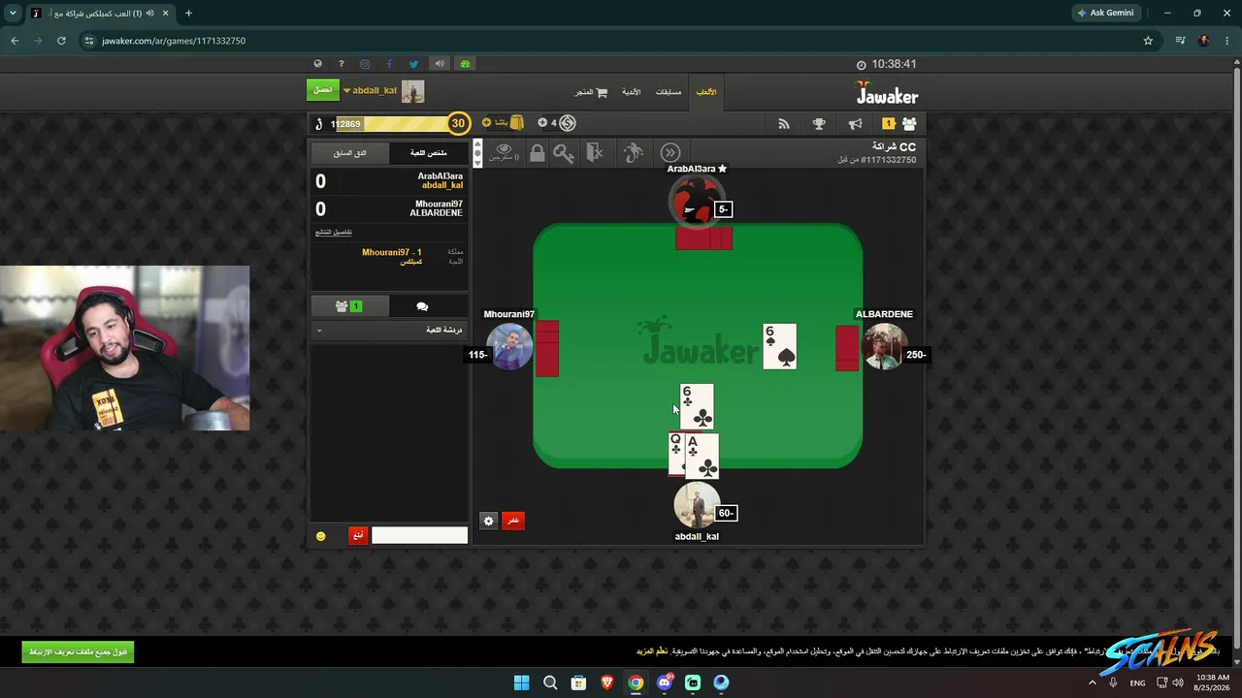Screen dimensions: 1242x698
Task: Switch to the ملخص اللعبة summary tab
Action: pyautogui.click(x=428, y=153)
